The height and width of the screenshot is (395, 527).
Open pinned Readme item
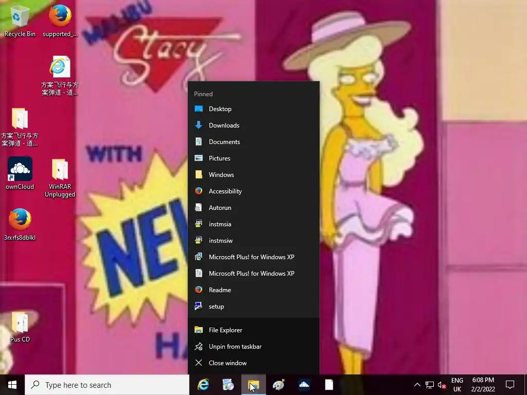[253, 290]
